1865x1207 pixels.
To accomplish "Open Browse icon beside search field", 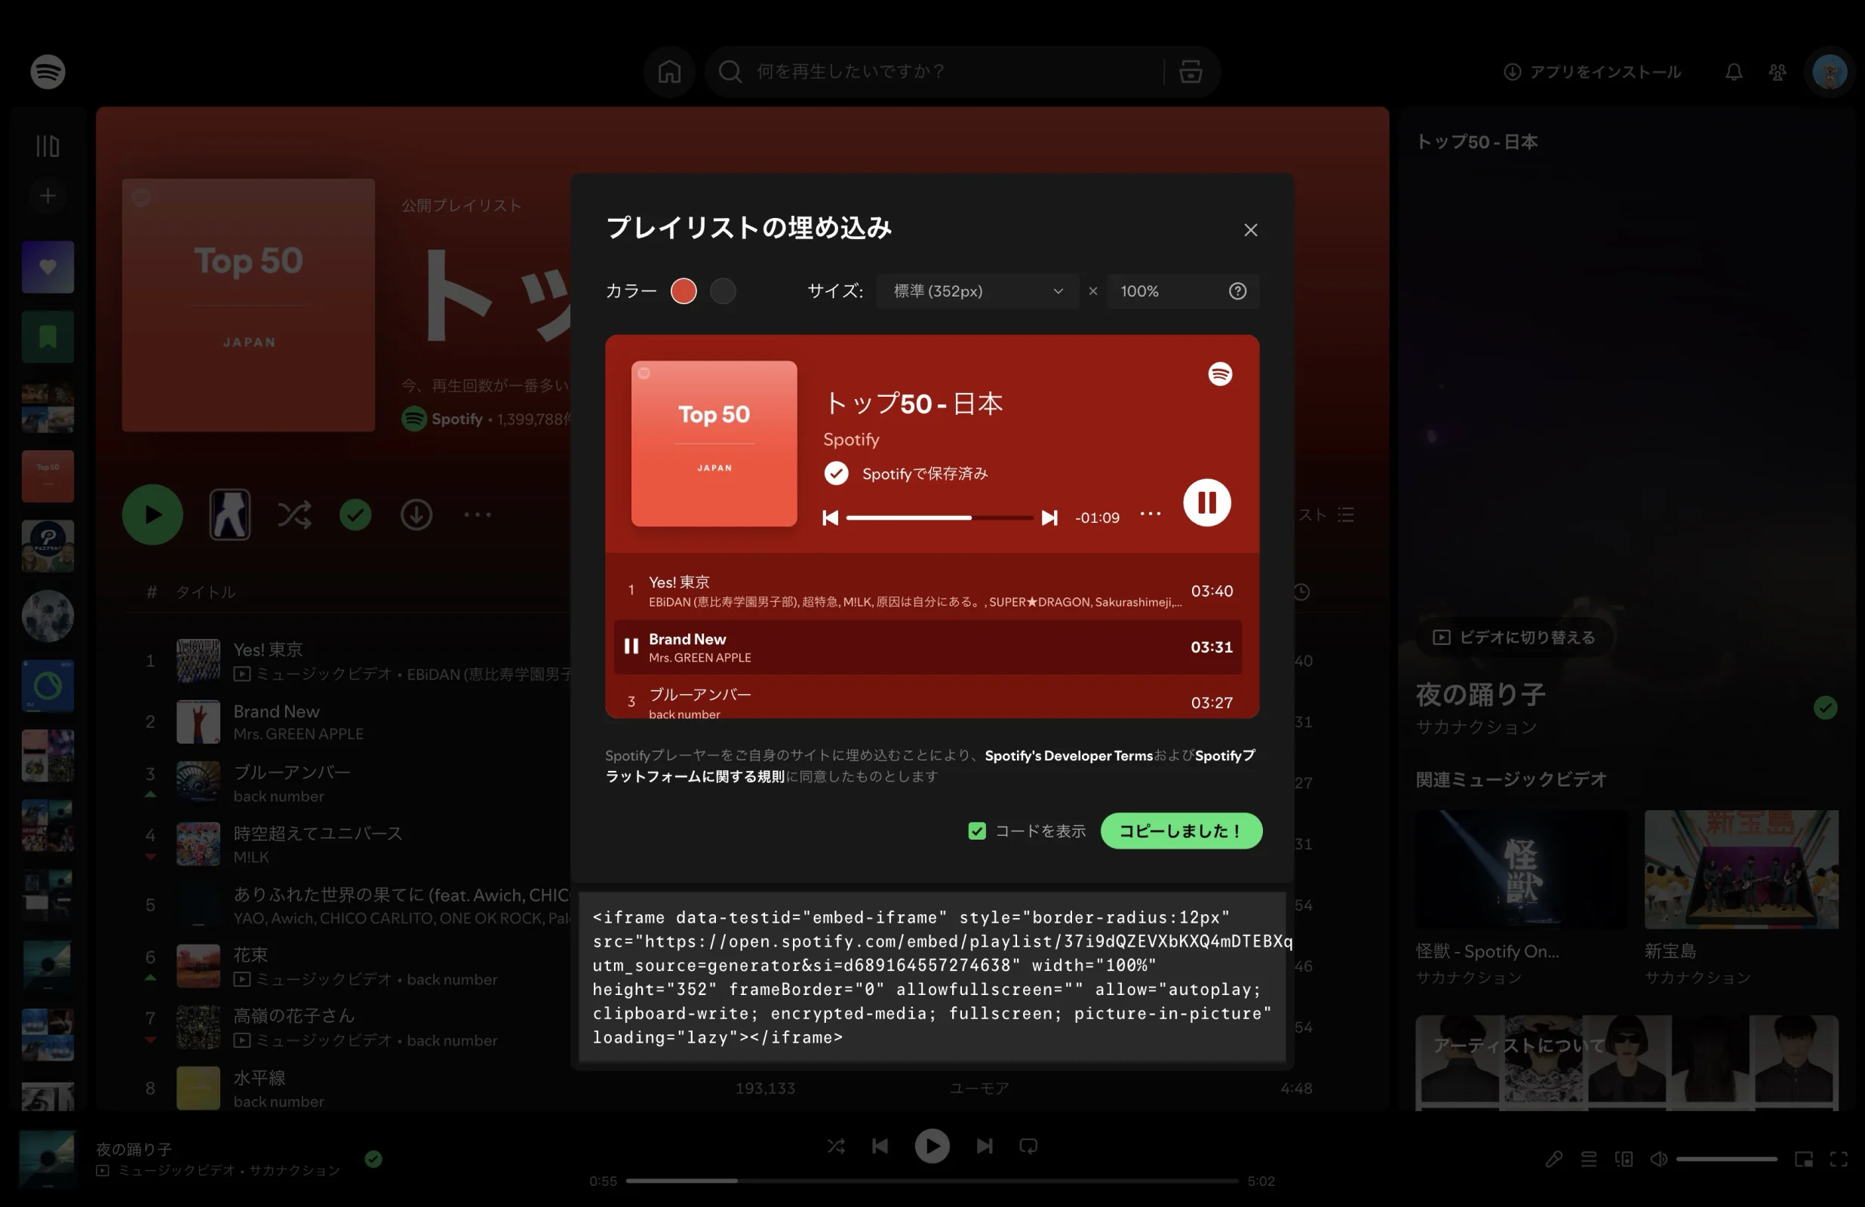I will click(1191, 72).
